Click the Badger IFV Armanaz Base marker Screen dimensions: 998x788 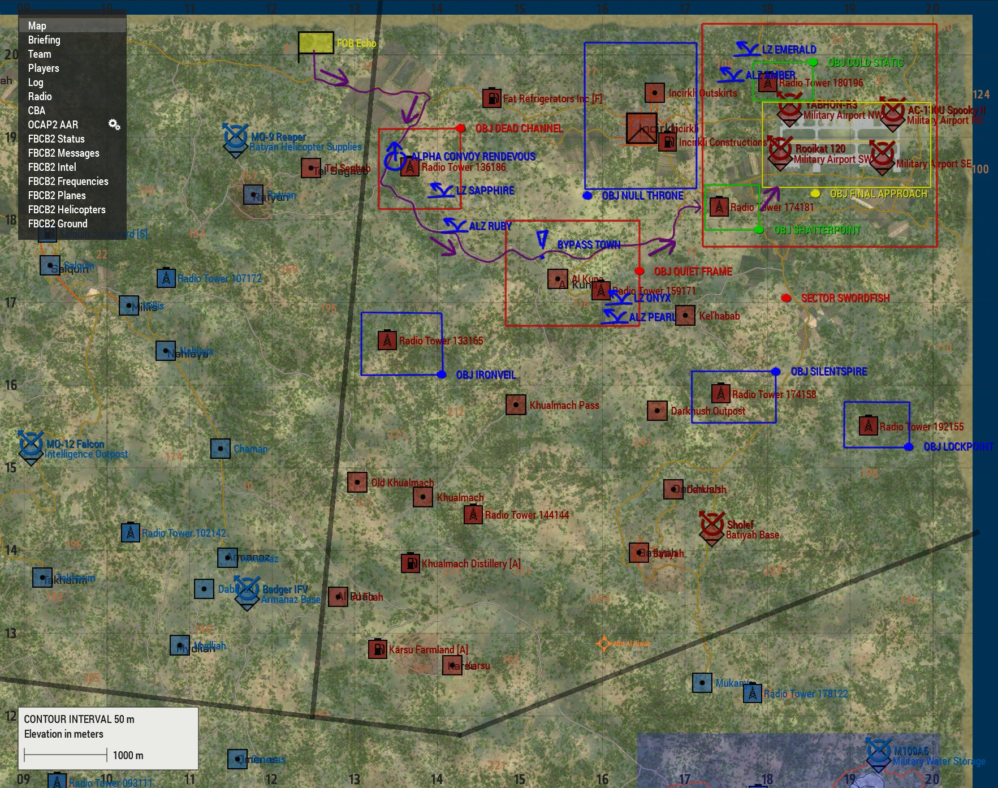[247, 591]
